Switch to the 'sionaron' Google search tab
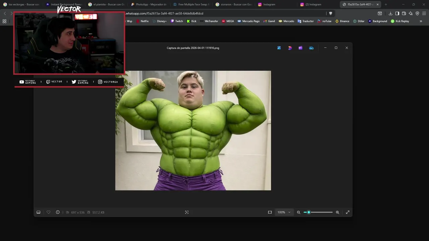 234,4
